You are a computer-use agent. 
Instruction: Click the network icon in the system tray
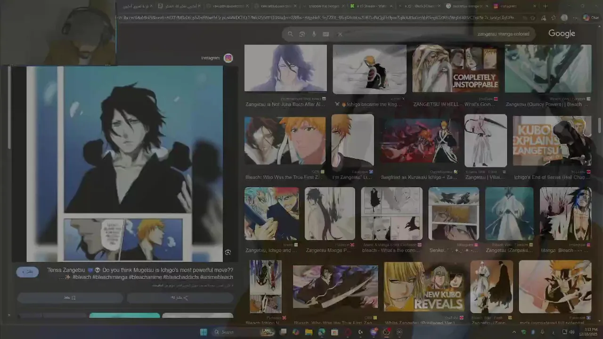[x=565, y=332]
